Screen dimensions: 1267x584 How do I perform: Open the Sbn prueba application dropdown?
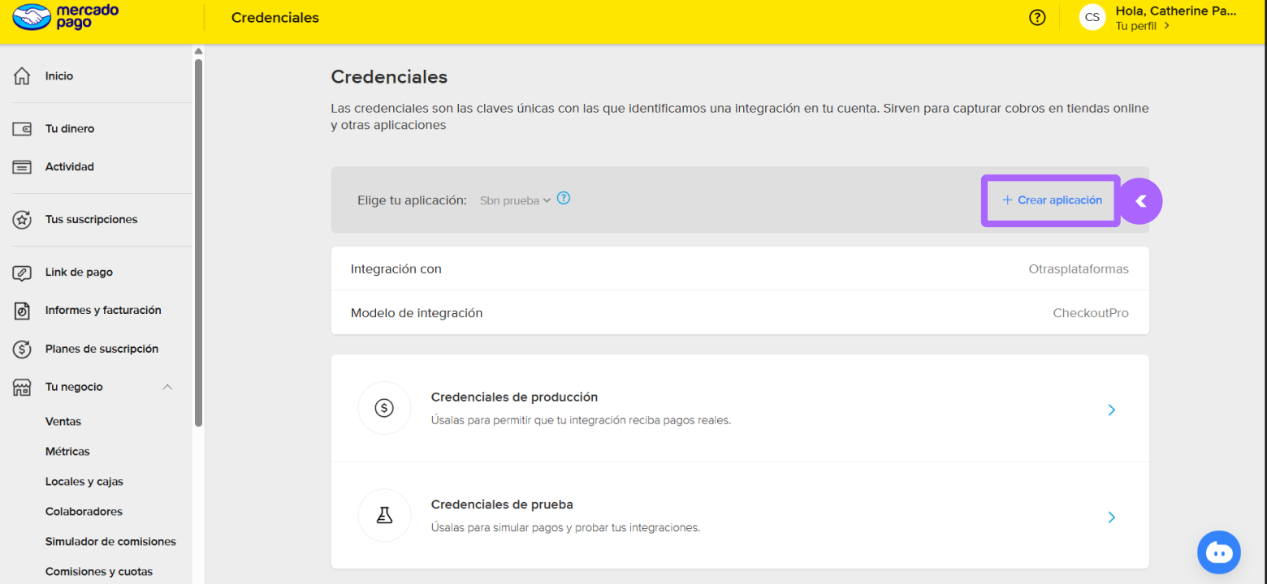[x=515, y=200]
